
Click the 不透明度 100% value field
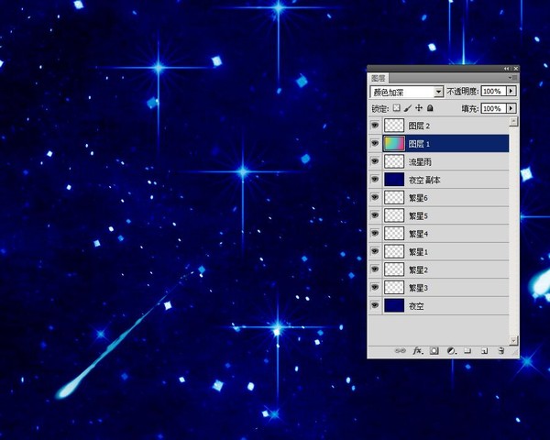point(493,92)
